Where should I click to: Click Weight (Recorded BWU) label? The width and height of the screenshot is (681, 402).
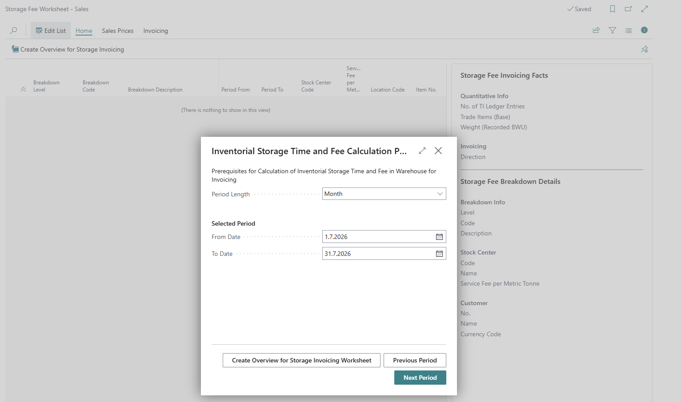click(493, 127)
